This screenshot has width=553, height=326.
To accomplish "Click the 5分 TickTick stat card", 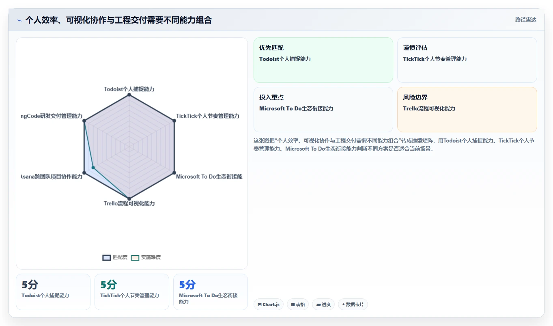I will click(132, 292).
